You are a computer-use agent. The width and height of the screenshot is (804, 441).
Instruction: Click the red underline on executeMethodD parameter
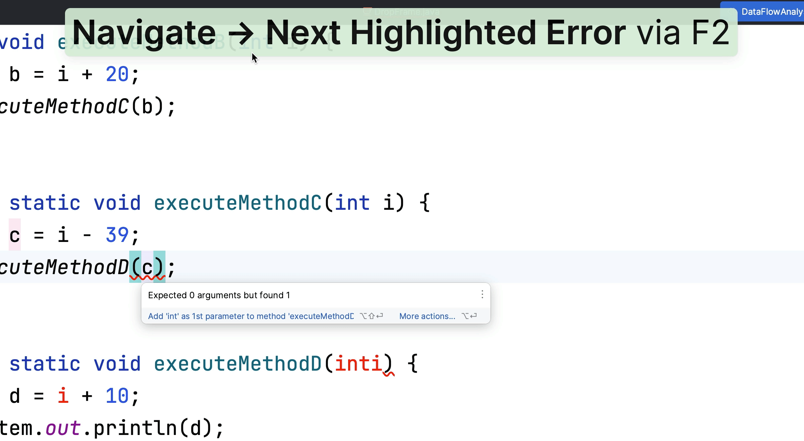(386, 374)
